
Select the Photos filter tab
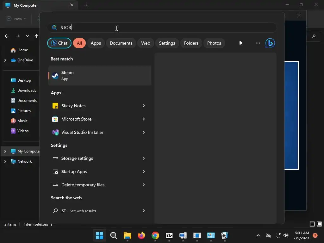point(214,43)
